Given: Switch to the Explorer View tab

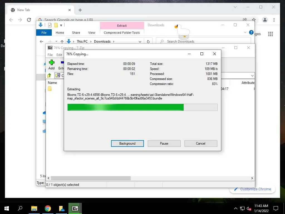Looking at the screenshot, I should pyautogui.click(x=92, y=33).
